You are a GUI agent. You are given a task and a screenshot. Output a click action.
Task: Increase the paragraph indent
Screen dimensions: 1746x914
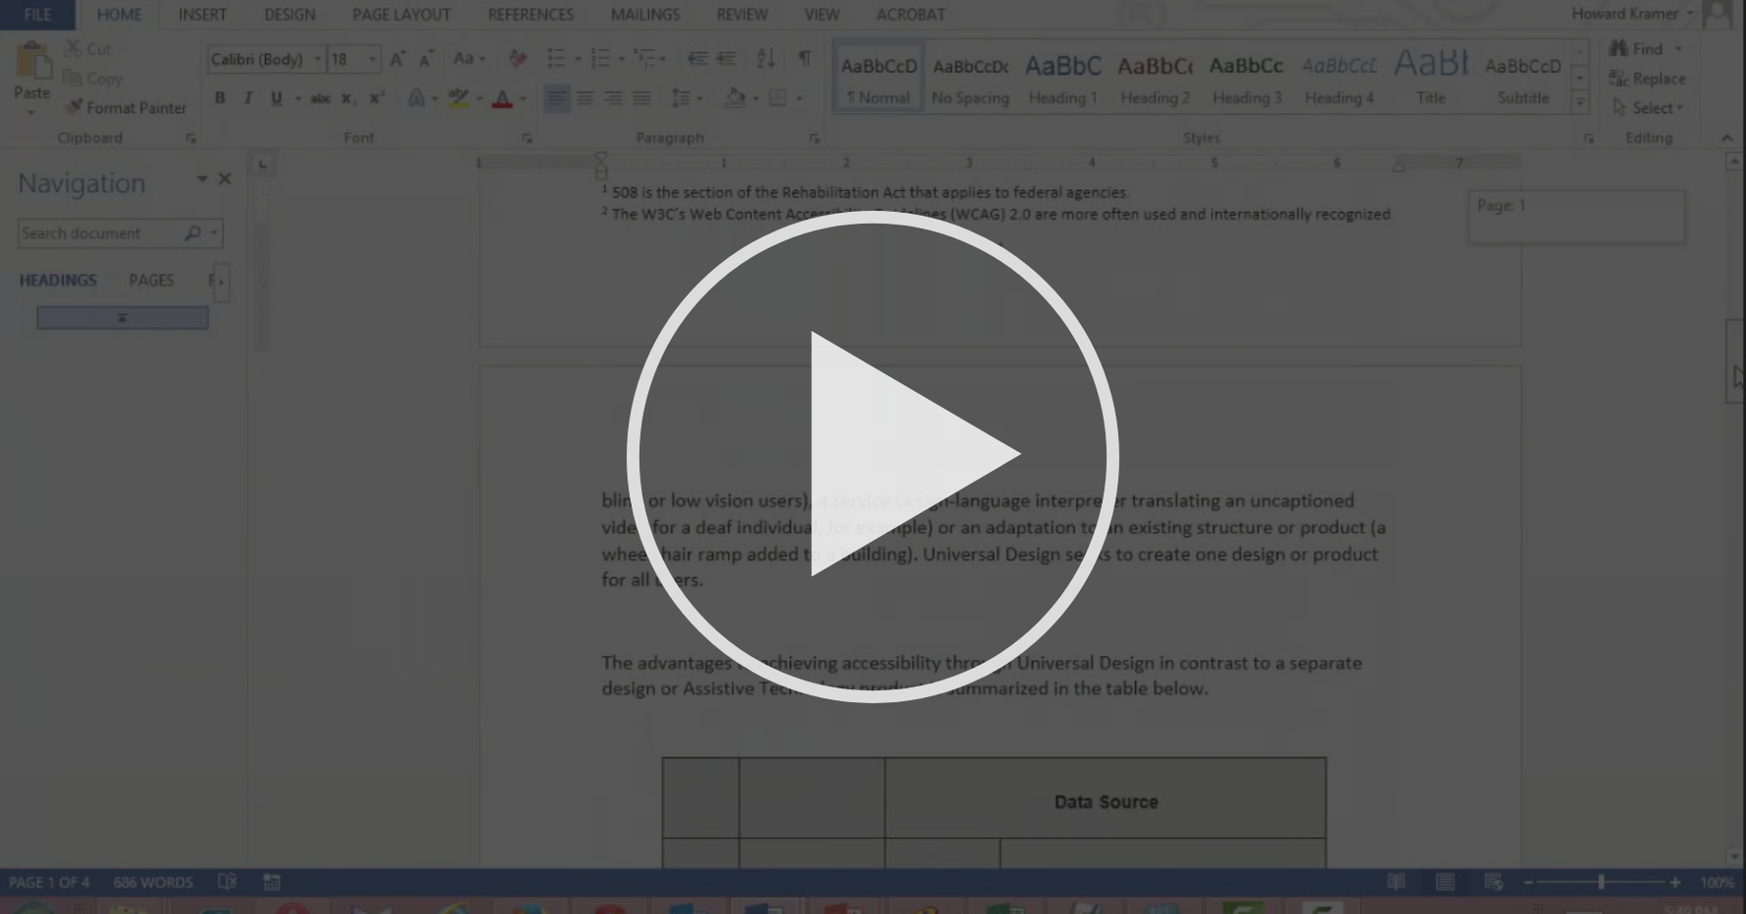[726, 59]
